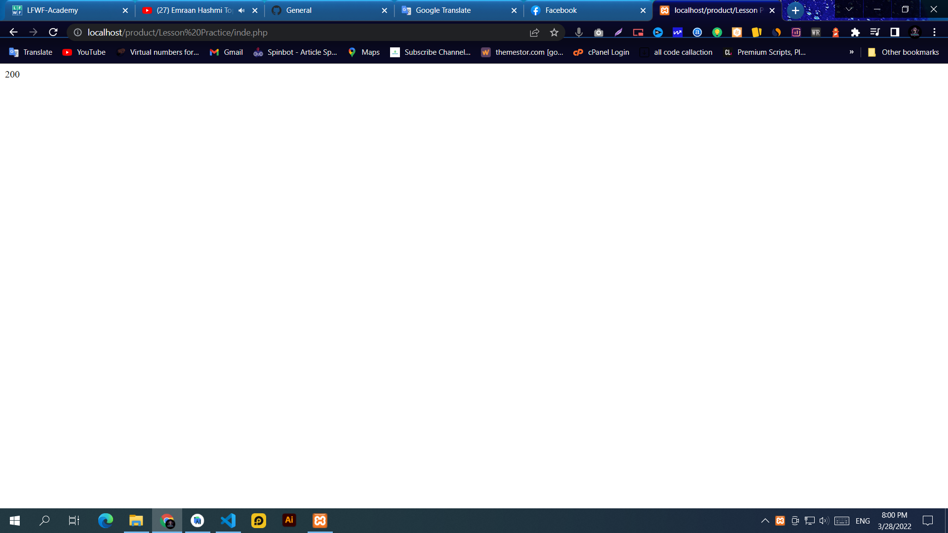This screenshot has height=533, width=948.
Task: Open Chrome three-dot menu
Action: click(x=934, y=33)
